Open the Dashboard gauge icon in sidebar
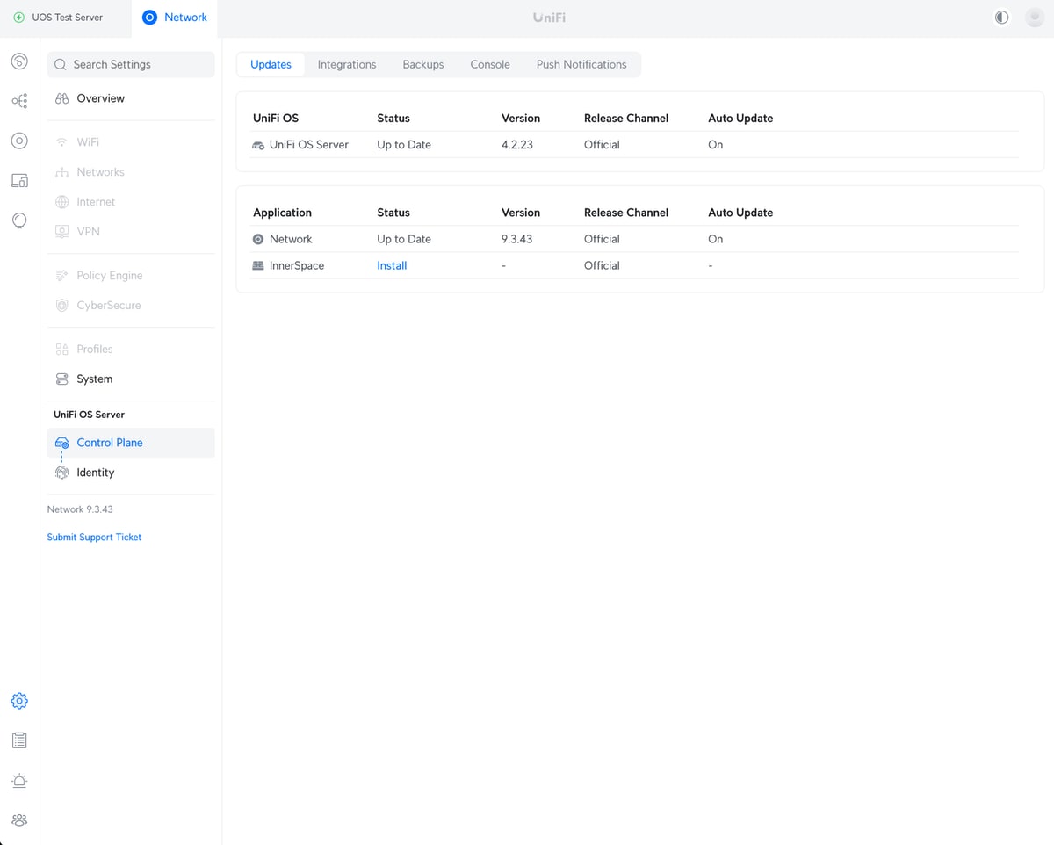 19,61
